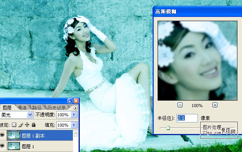Hide the 图层 1 副本 layer
Screen dimensions: 242x152
pos(2,135)
